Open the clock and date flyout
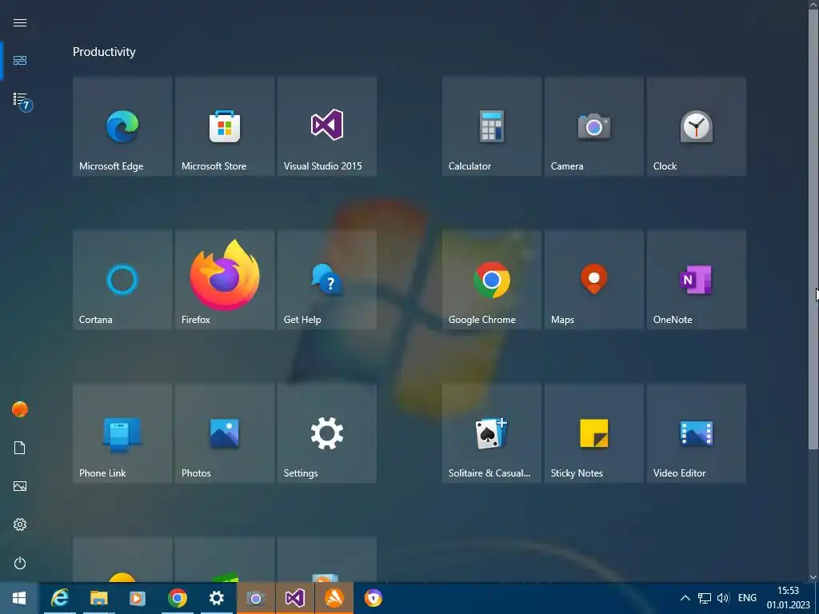 pyautogui.click(x=788, y=598)
